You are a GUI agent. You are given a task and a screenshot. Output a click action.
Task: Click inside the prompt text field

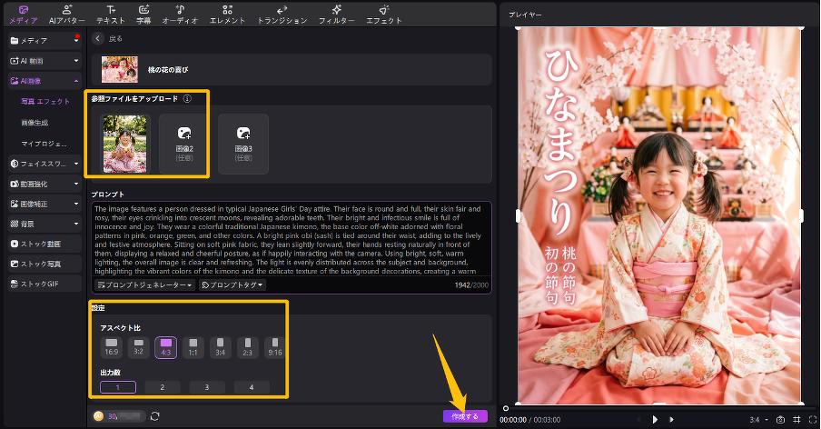[x=291, y=236]
